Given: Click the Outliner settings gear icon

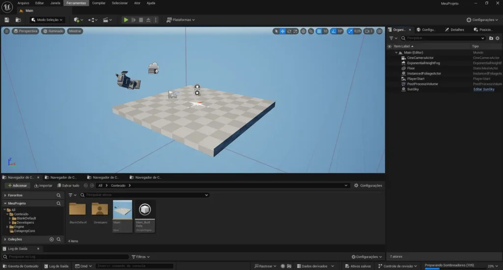Looking at the screenshot, I should point(498,38).
